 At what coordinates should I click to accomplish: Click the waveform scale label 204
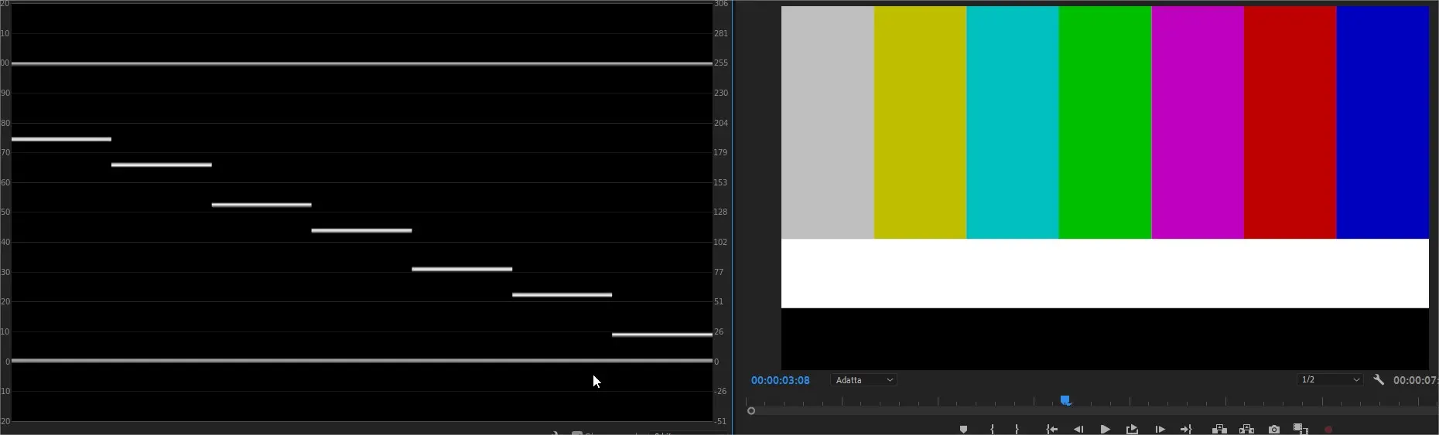(x=720, y=123)
